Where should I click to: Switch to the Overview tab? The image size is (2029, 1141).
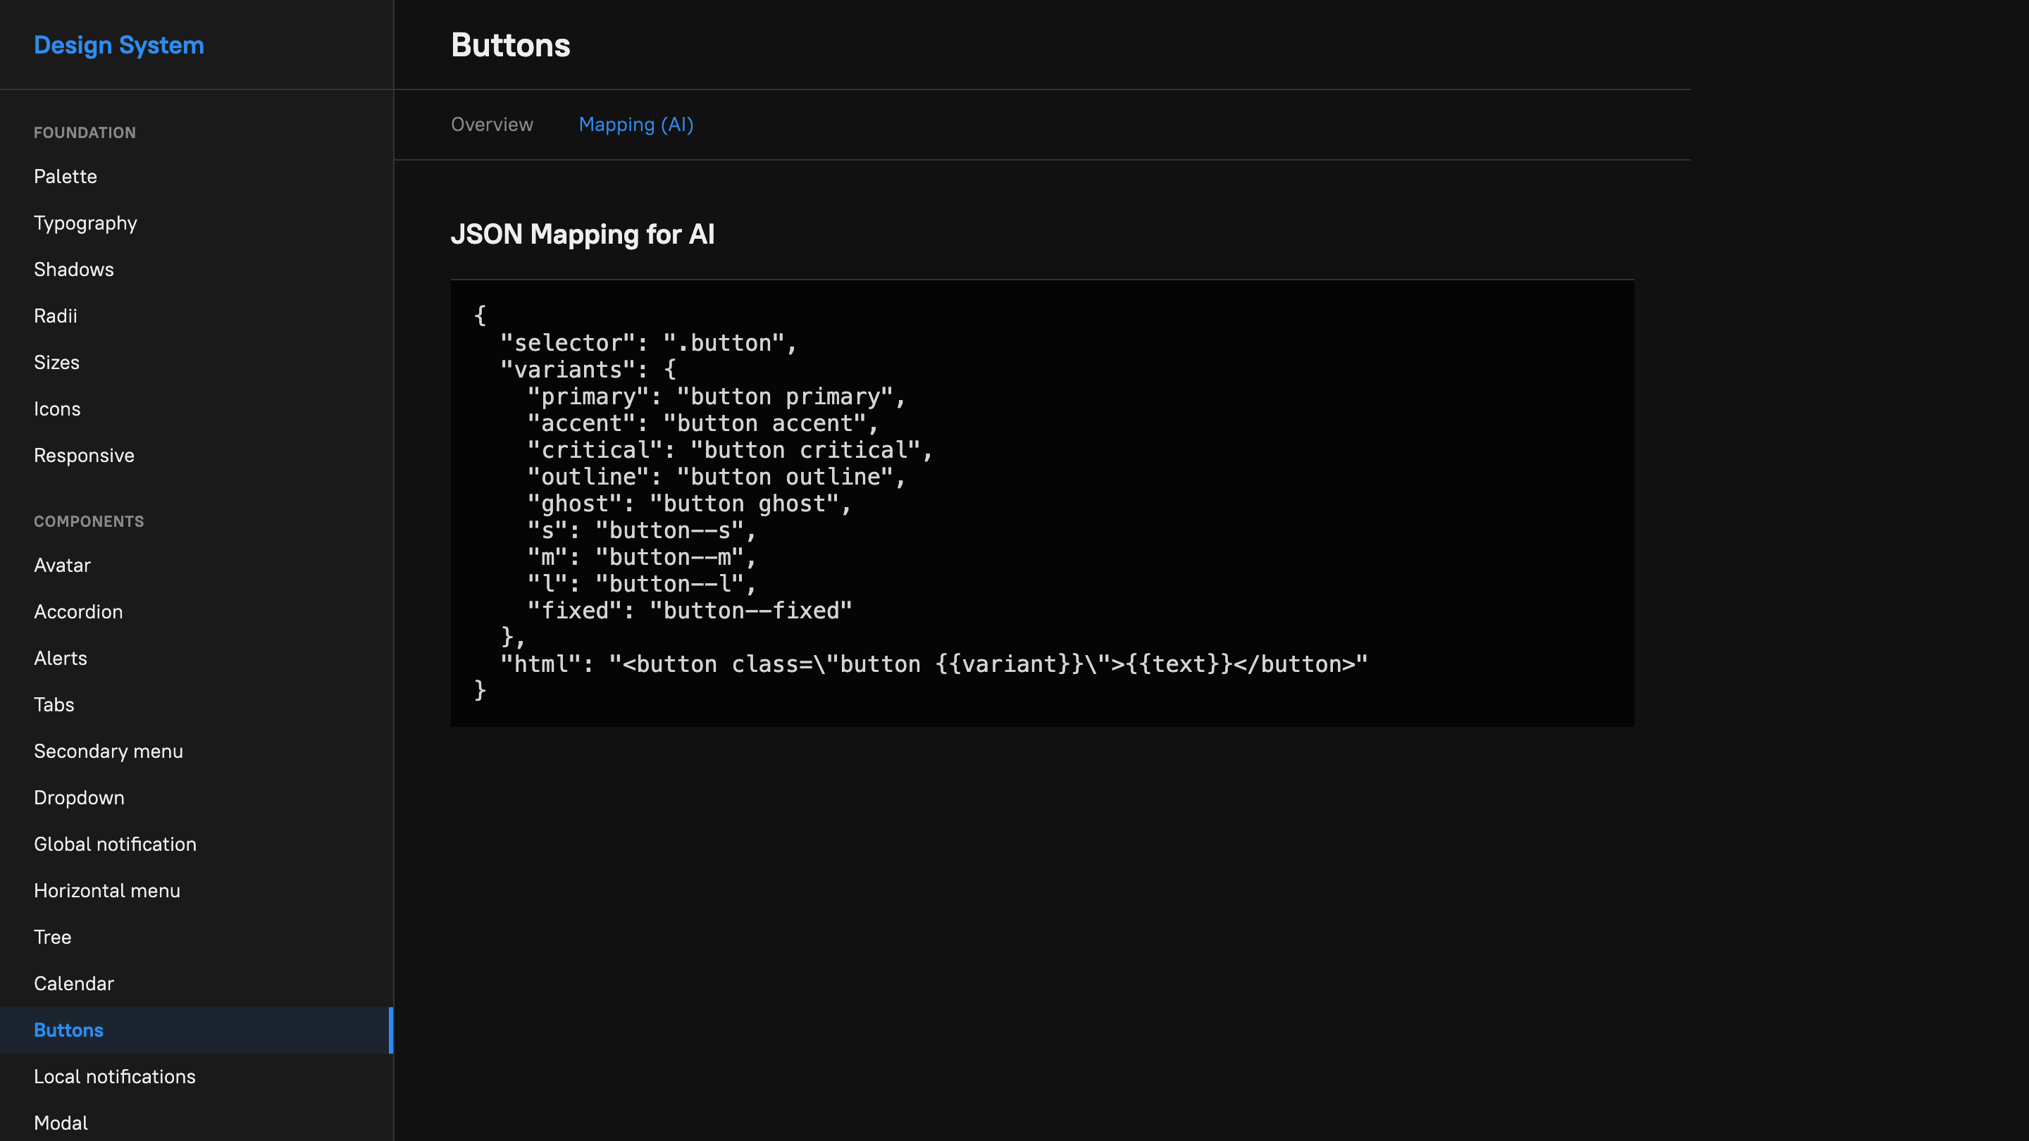[x=492, y=125]
